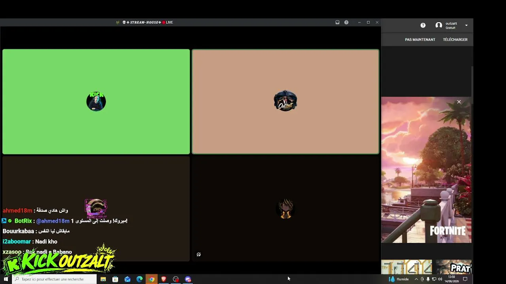Open the Windows Start menu

click(x=6, y=279)
